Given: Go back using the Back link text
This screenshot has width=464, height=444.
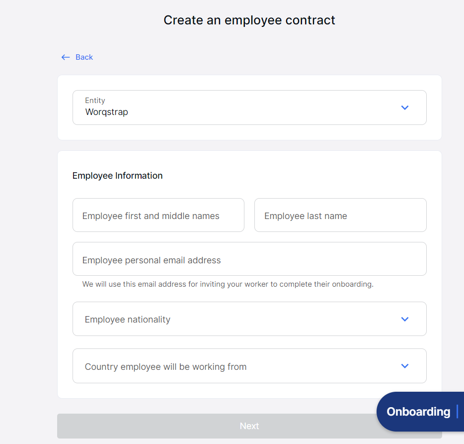Looking at the screenshot, I should [84, 57].
